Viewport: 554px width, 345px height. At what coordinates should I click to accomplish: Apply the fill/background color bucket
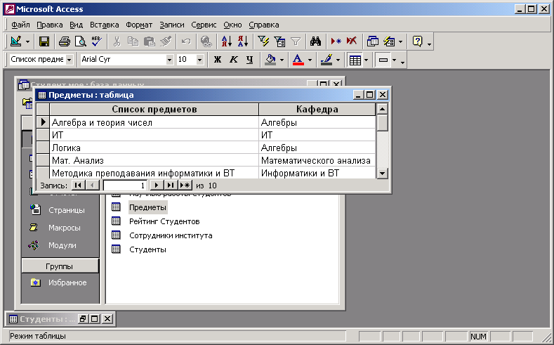click(270, 60)
